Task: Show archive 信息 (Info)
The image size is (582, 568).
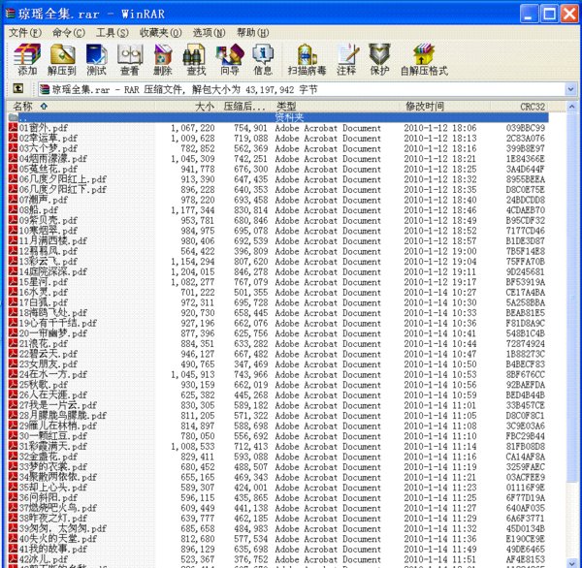Action: [263, 59]
